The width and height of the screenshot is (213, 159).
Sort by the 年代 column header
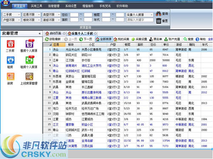tap(207, 45)
